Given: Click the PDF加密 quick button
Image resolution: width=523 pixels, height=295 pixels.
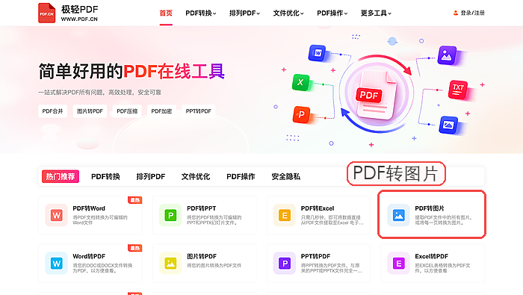Looking at the screenshot, I should click(161, 111).
